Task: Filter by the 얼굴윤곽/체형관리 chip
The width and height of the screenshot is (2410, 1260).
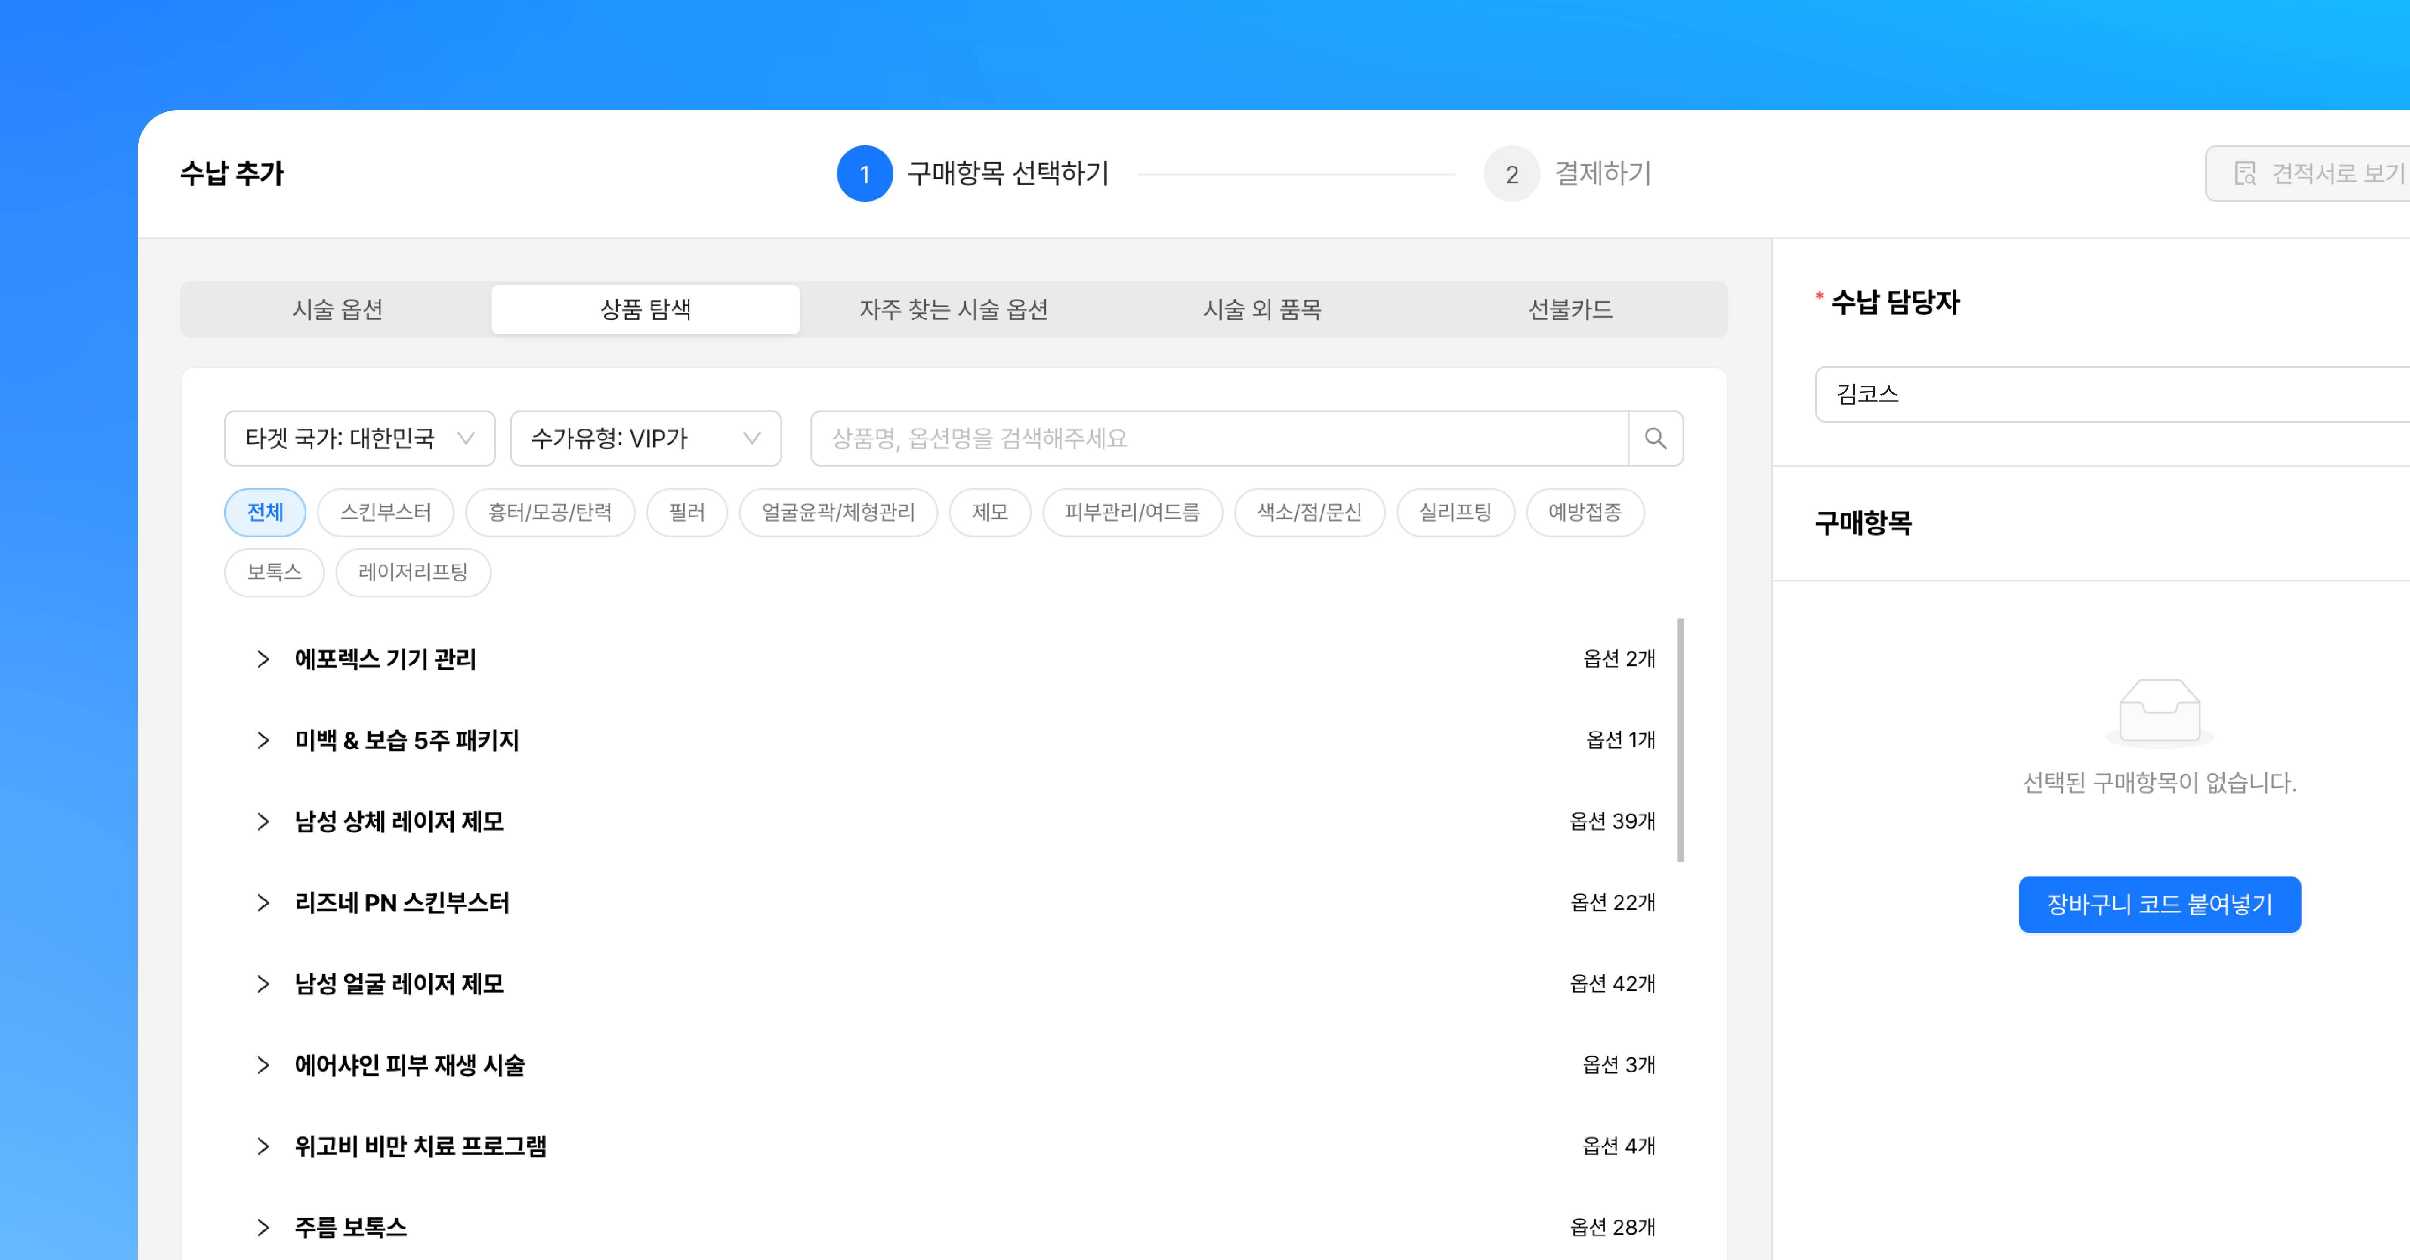Action: click(838, 512)
